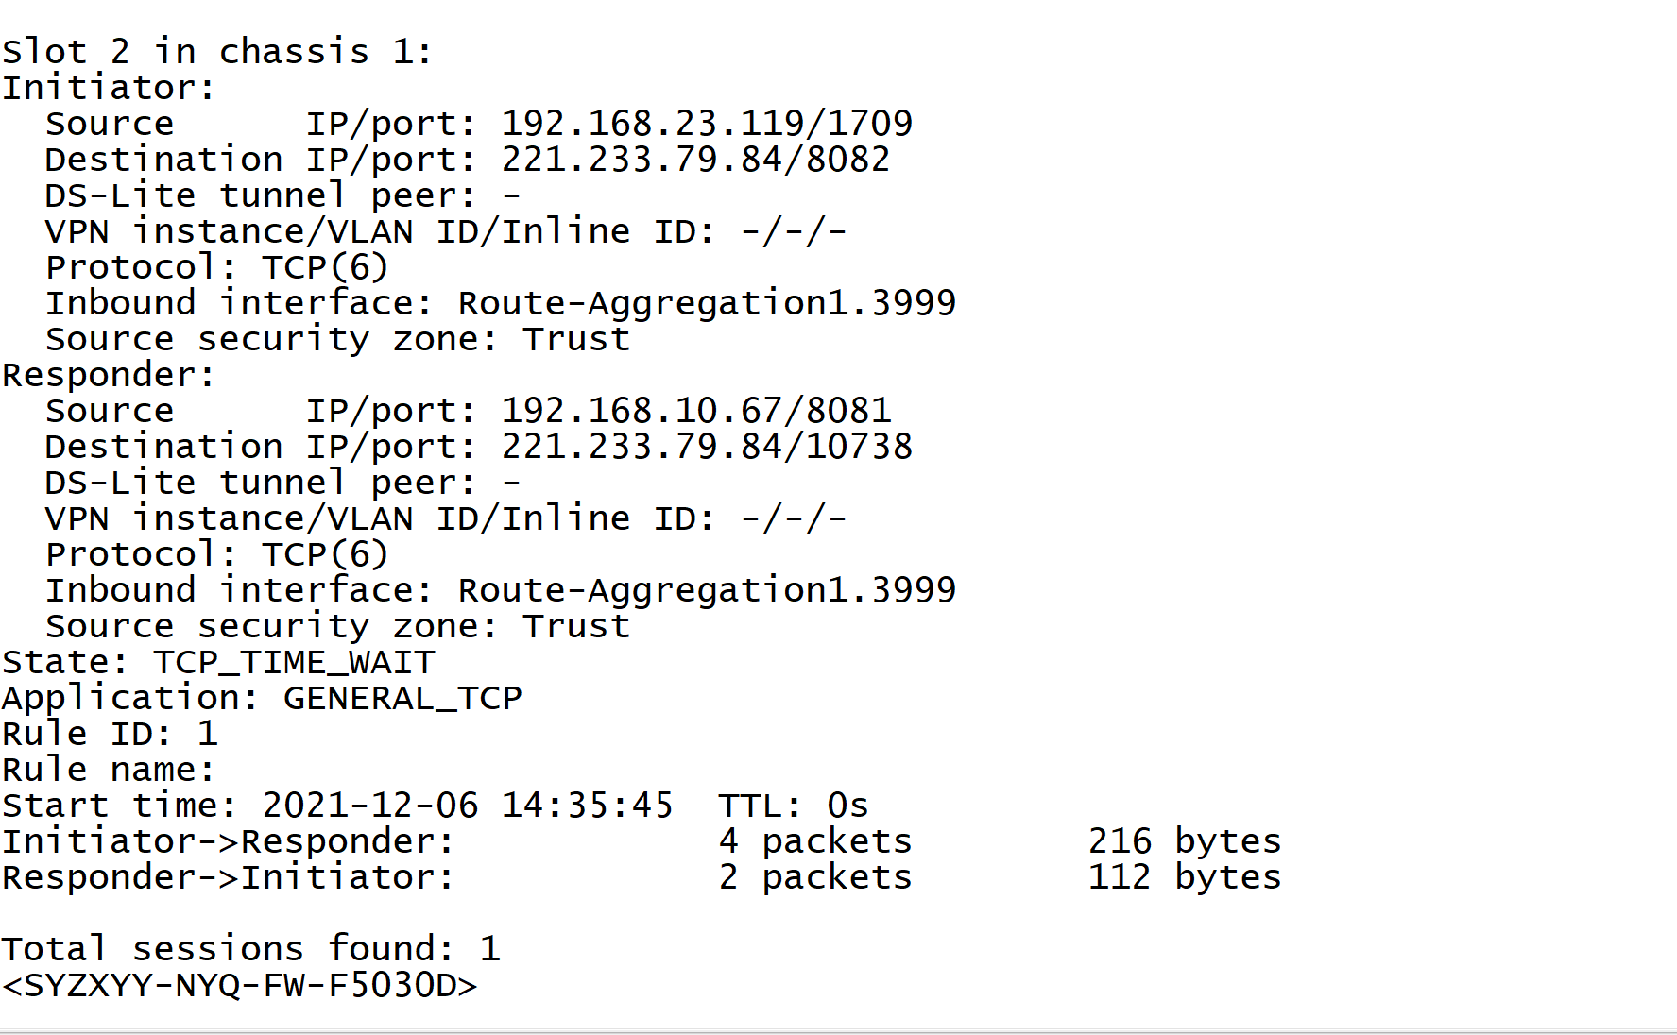Screen dimensions: 1677x1035
Task: Click the "Total sessions found: 1" line
Action: point(250,949)
